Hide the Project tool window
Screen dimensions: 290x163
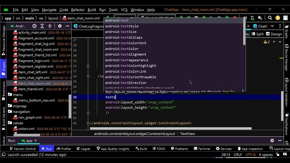(x=68, y=26)
